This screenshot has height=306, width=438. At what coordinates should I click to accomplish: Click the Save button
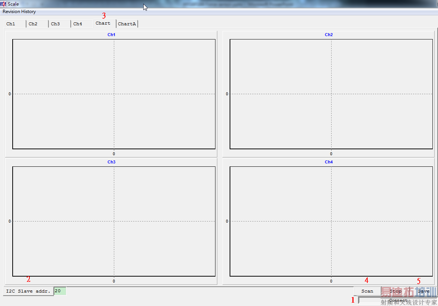point(424,291)
